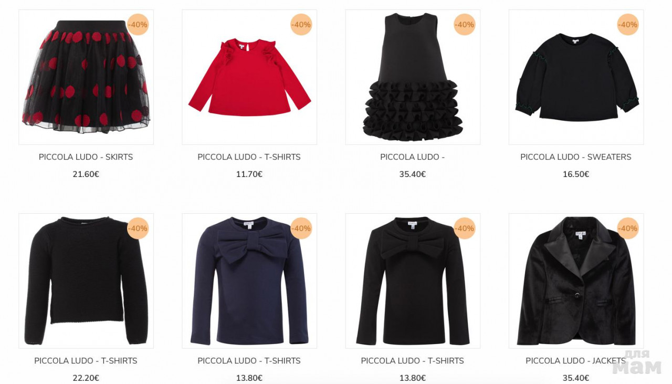Viewport: 672px width, 384px height.
Task: Click the -40% badge on the red top
Action: (x=301, y=25)
